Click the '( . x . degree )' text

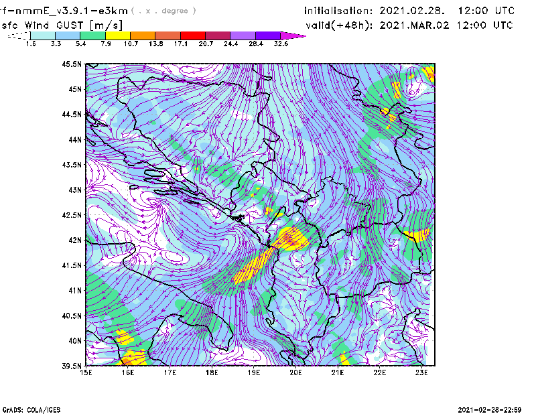163,11
